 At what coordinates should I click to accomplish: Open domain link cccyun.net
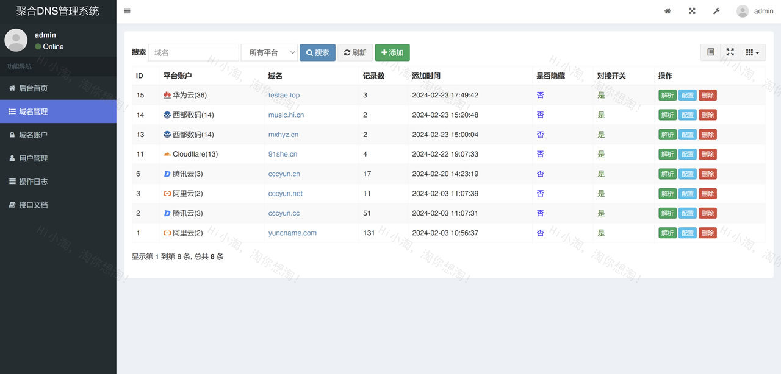286,194
